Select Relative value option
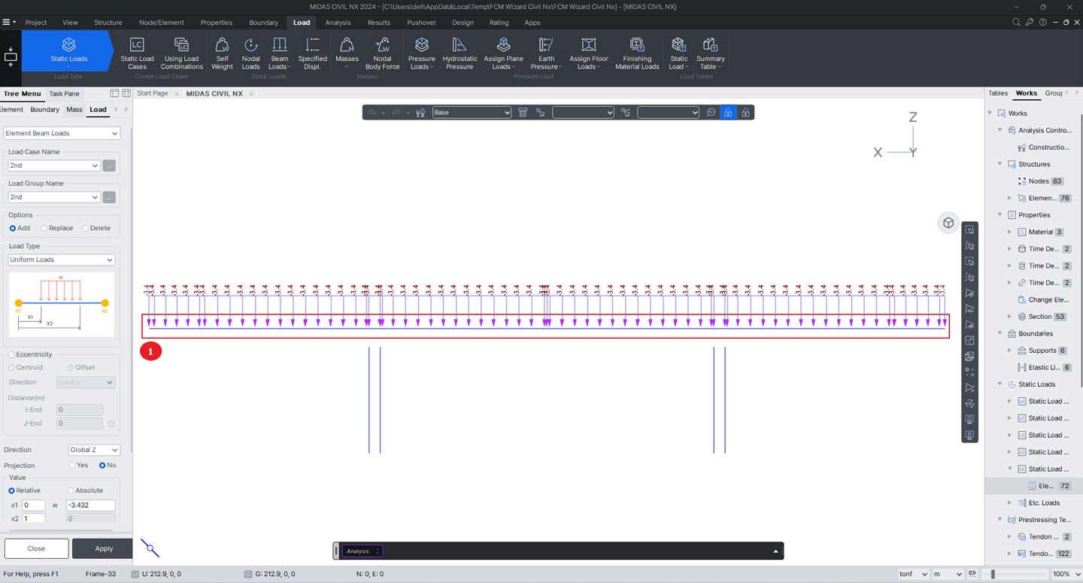 pos(12,490)
